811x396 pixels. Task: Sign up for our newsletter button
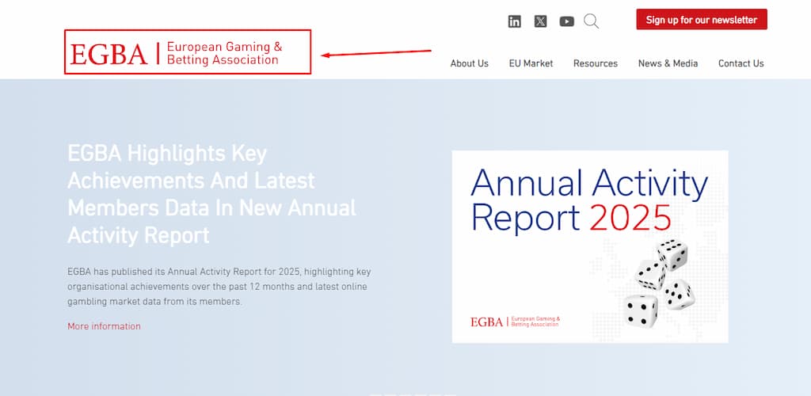702,20
